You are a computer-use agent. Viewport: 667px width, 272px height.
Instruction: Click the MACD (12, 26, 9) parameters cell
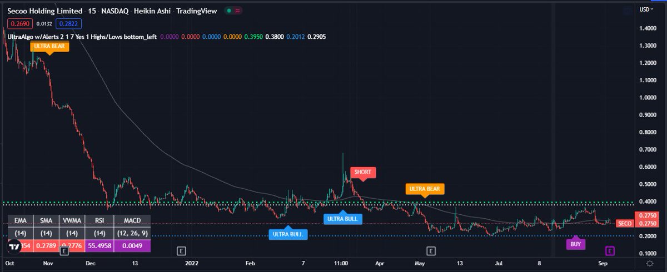click(x=132, y=233)
